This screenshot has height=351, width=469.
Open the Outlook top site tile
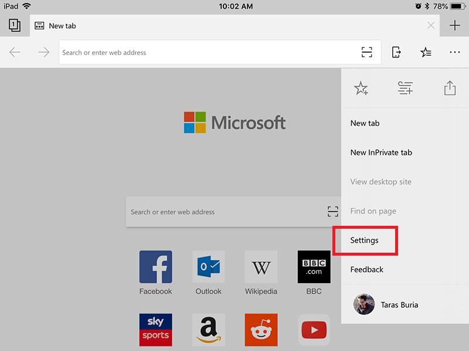pos(209,267)
